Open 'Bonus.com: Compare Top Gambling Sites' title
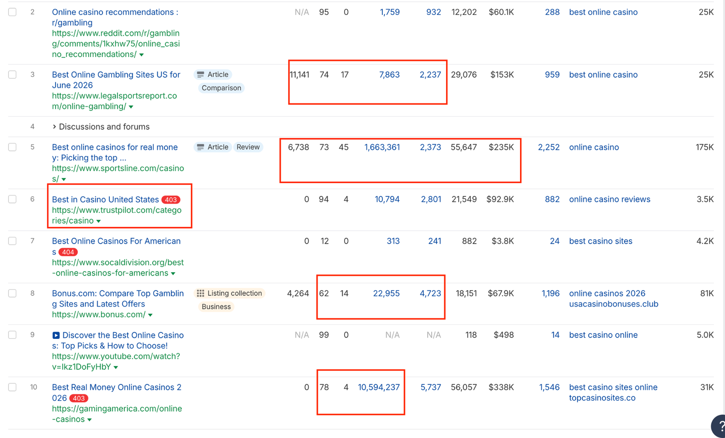The image size is (725, 438). (x=118, y=298)
